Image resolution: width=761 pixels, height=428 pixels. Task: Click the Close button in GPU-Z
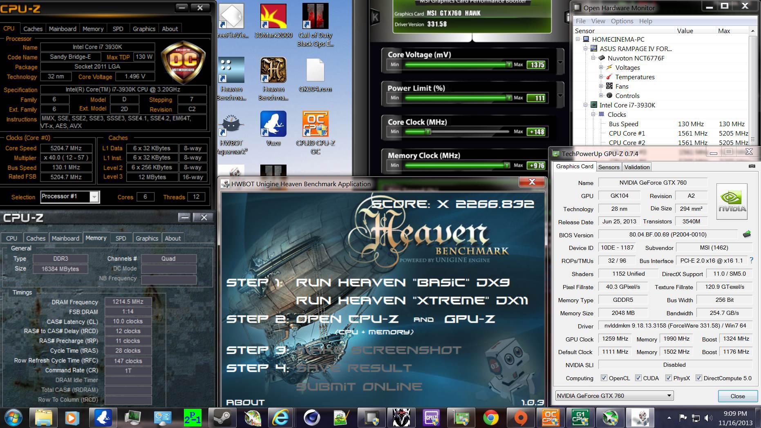[x=737, y=396]
